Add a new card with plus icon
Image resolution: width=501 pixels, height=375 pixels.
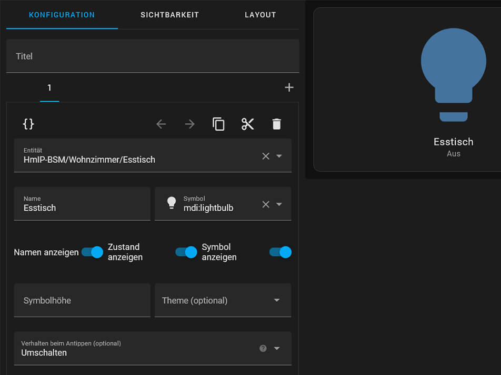click(x=289, y=87)
